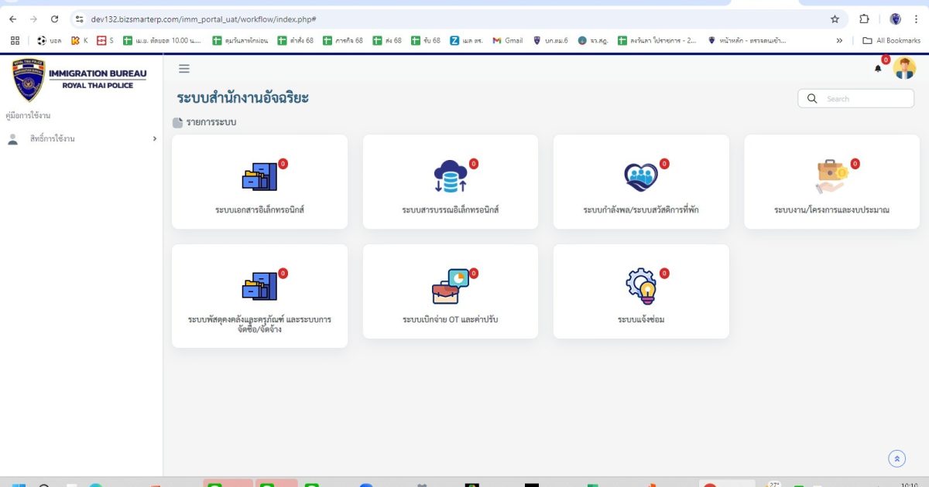
Task: Open the Gmail bookmark
Action: tap(508, 40)
